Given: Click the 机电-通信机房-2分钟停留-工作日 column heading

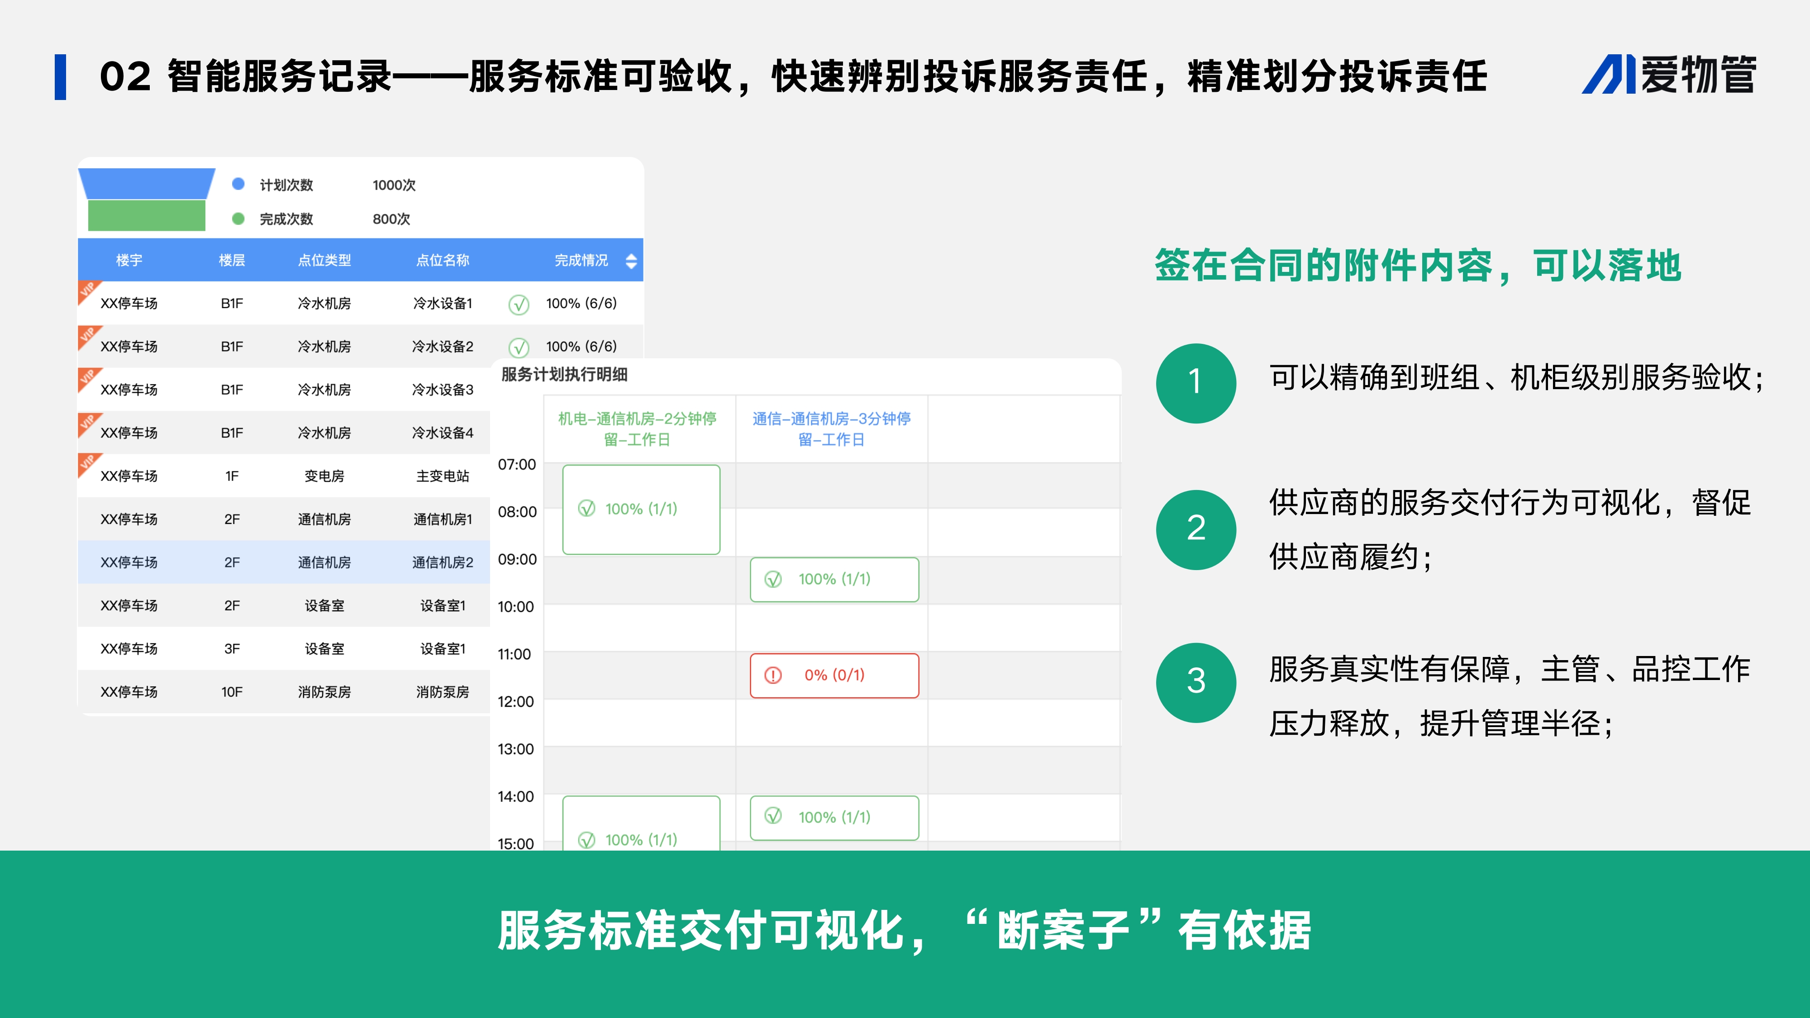Looking at the screenshot, I should 637,428.
